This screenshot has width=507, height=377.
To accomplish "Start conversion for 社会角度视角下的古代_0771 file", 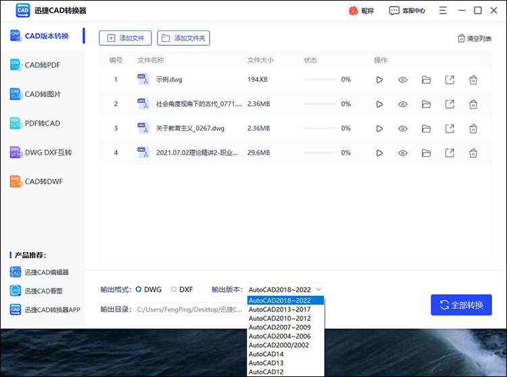I will (x=379, y=104).
